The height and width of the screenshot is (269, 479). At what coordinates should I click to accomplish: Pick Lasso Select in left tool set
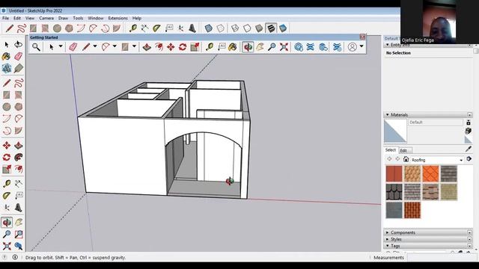point(18,45)
